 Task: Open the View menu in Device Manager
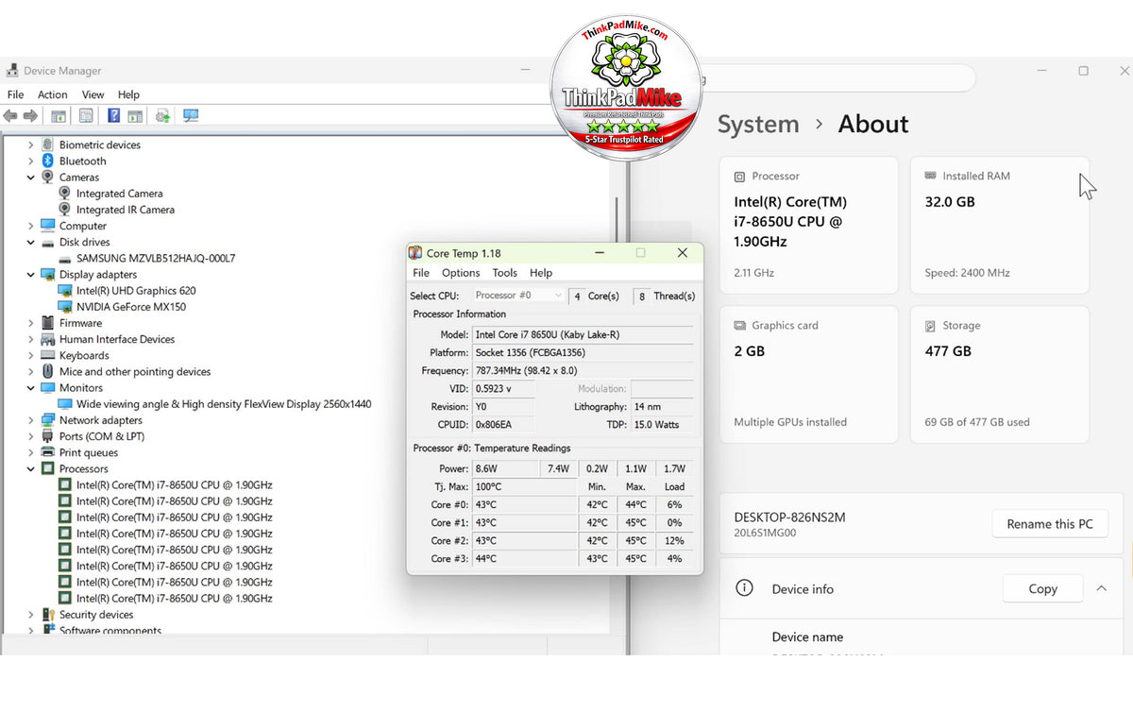(93, 94)
